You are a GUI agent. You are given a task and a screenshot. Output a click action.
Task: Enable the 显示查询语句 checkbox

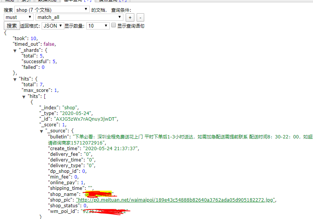click(x=112, y=25)
